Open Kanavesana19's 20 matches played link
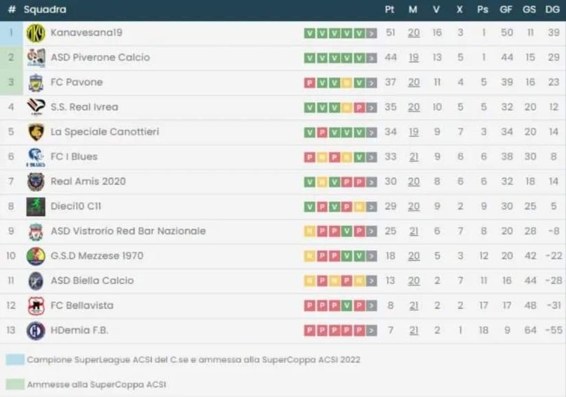The width and height of the screenshot is (566, 397). pos(414,32)
